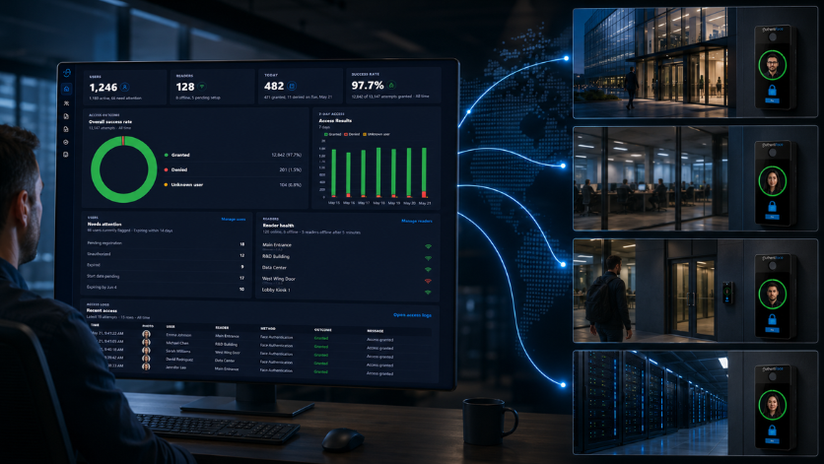Viewport: 824px width, 464px height.
Task: Open the Manage users link
Action: [x=234, y=219]
